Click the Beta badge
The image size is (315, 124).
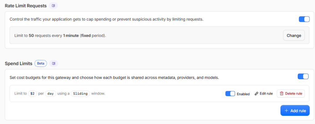pos(41,64)
